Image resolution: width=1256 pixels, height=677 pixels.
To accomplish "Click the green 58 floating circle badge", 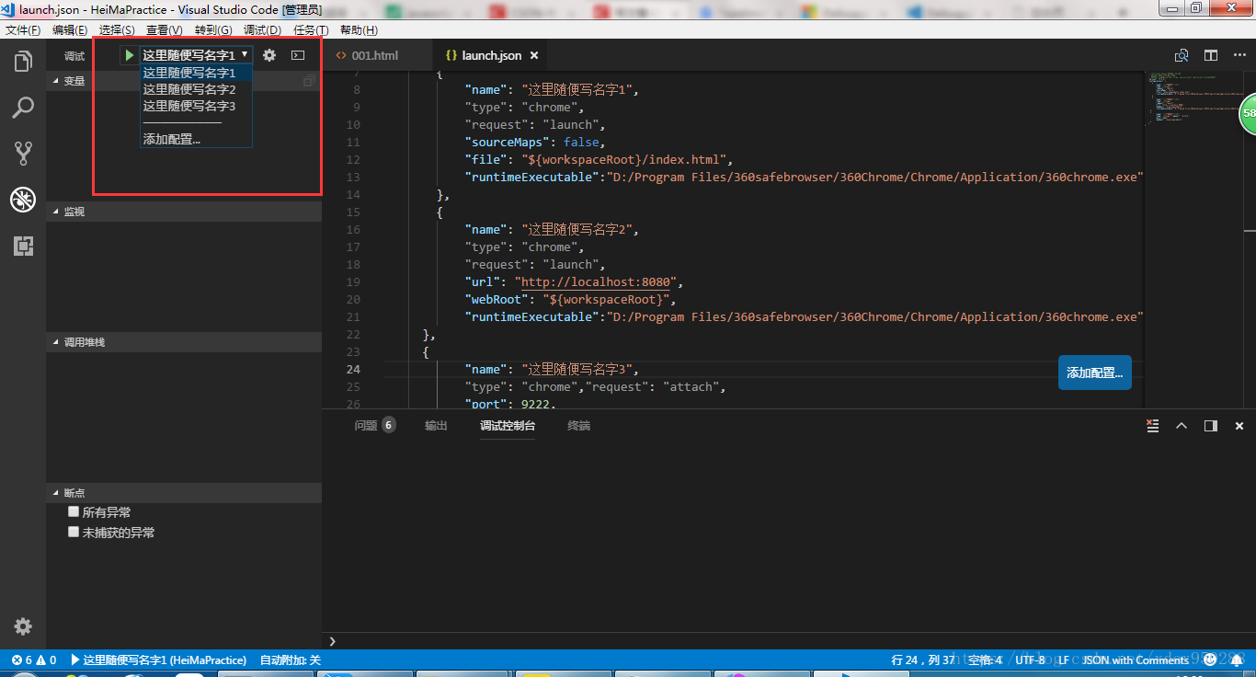I will point(1248,113).
